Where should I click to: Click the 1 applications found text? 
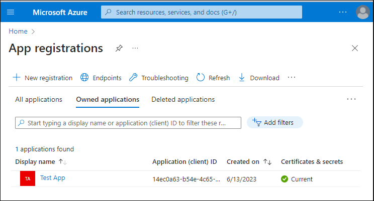pyautogui.click(x=45, y=149)
